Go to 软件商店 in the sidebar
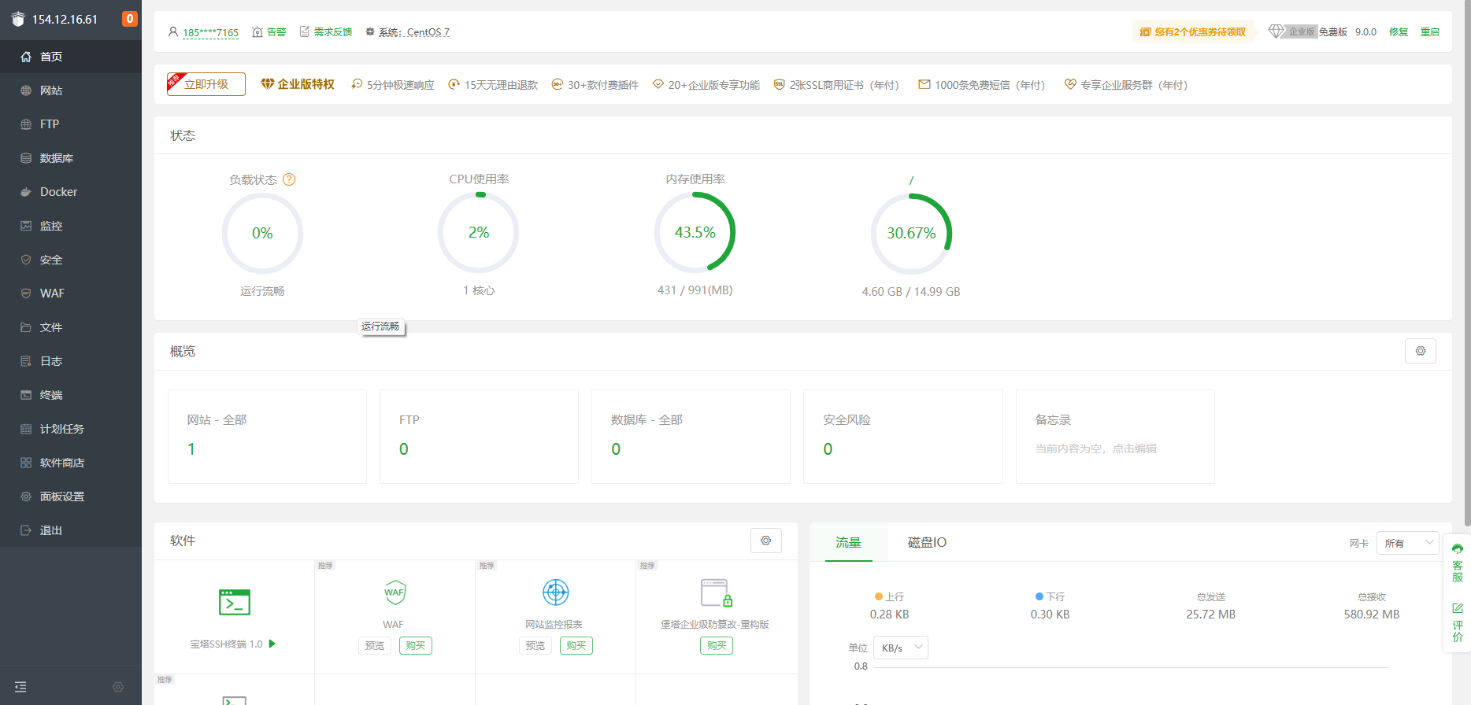1471x705 pixels. [x=61, y=463]
